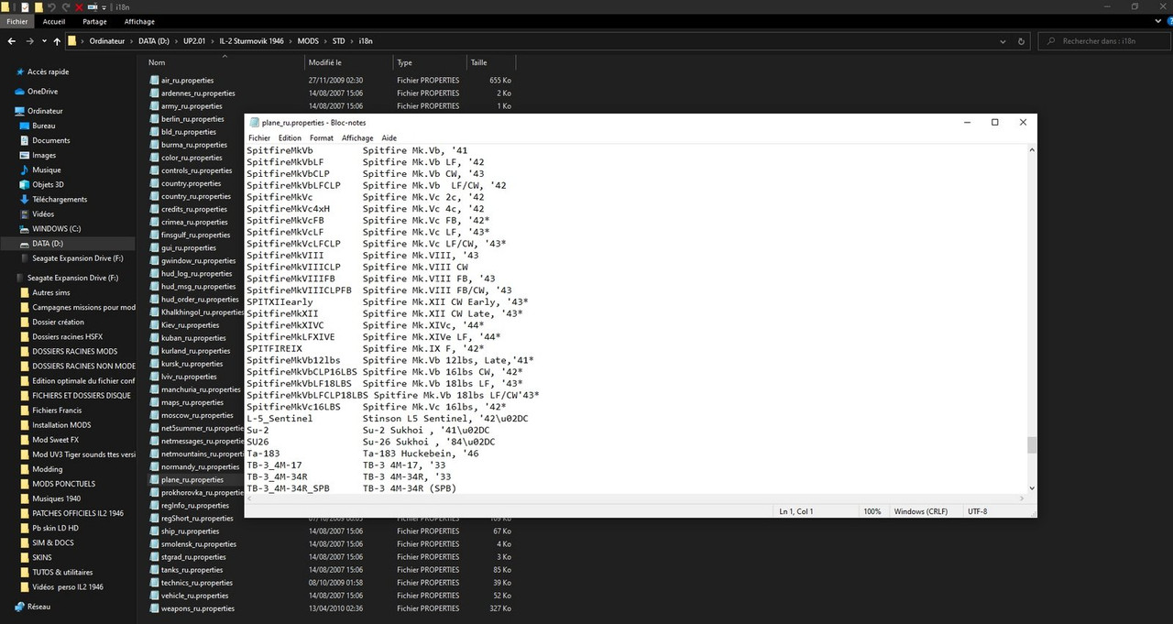1173x624 pixels.
Task: Open the Partage ribbon tab
Action: tap(94, 21)
